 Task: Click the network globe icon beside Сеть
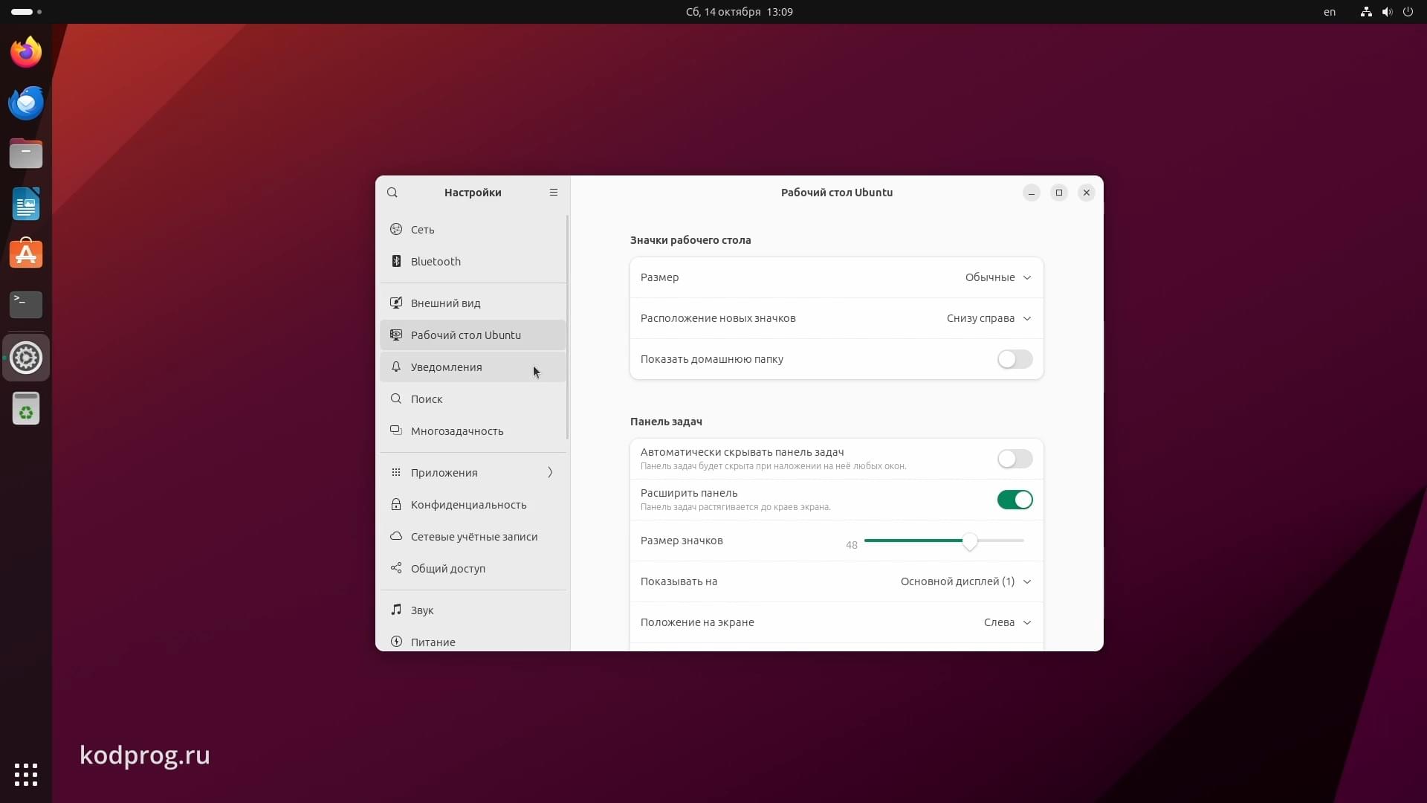point(396,229)
